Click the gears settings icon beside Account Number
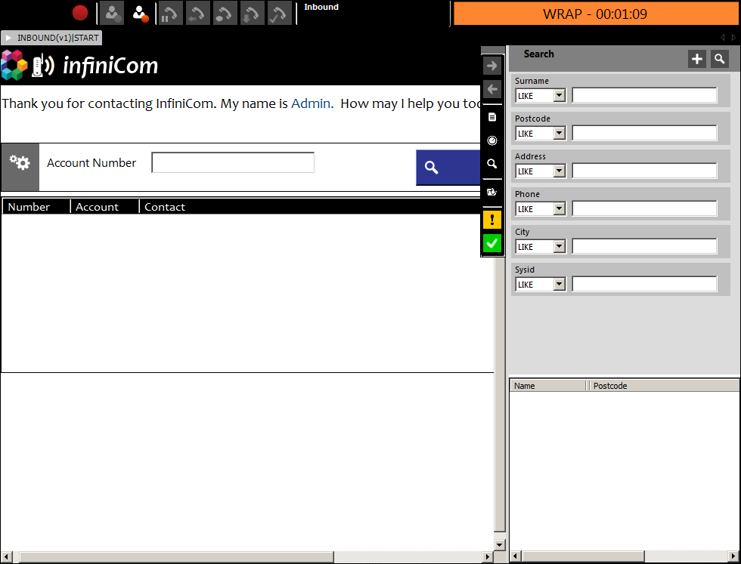Screen dimensions: 741x564 (x=20, y=167)
